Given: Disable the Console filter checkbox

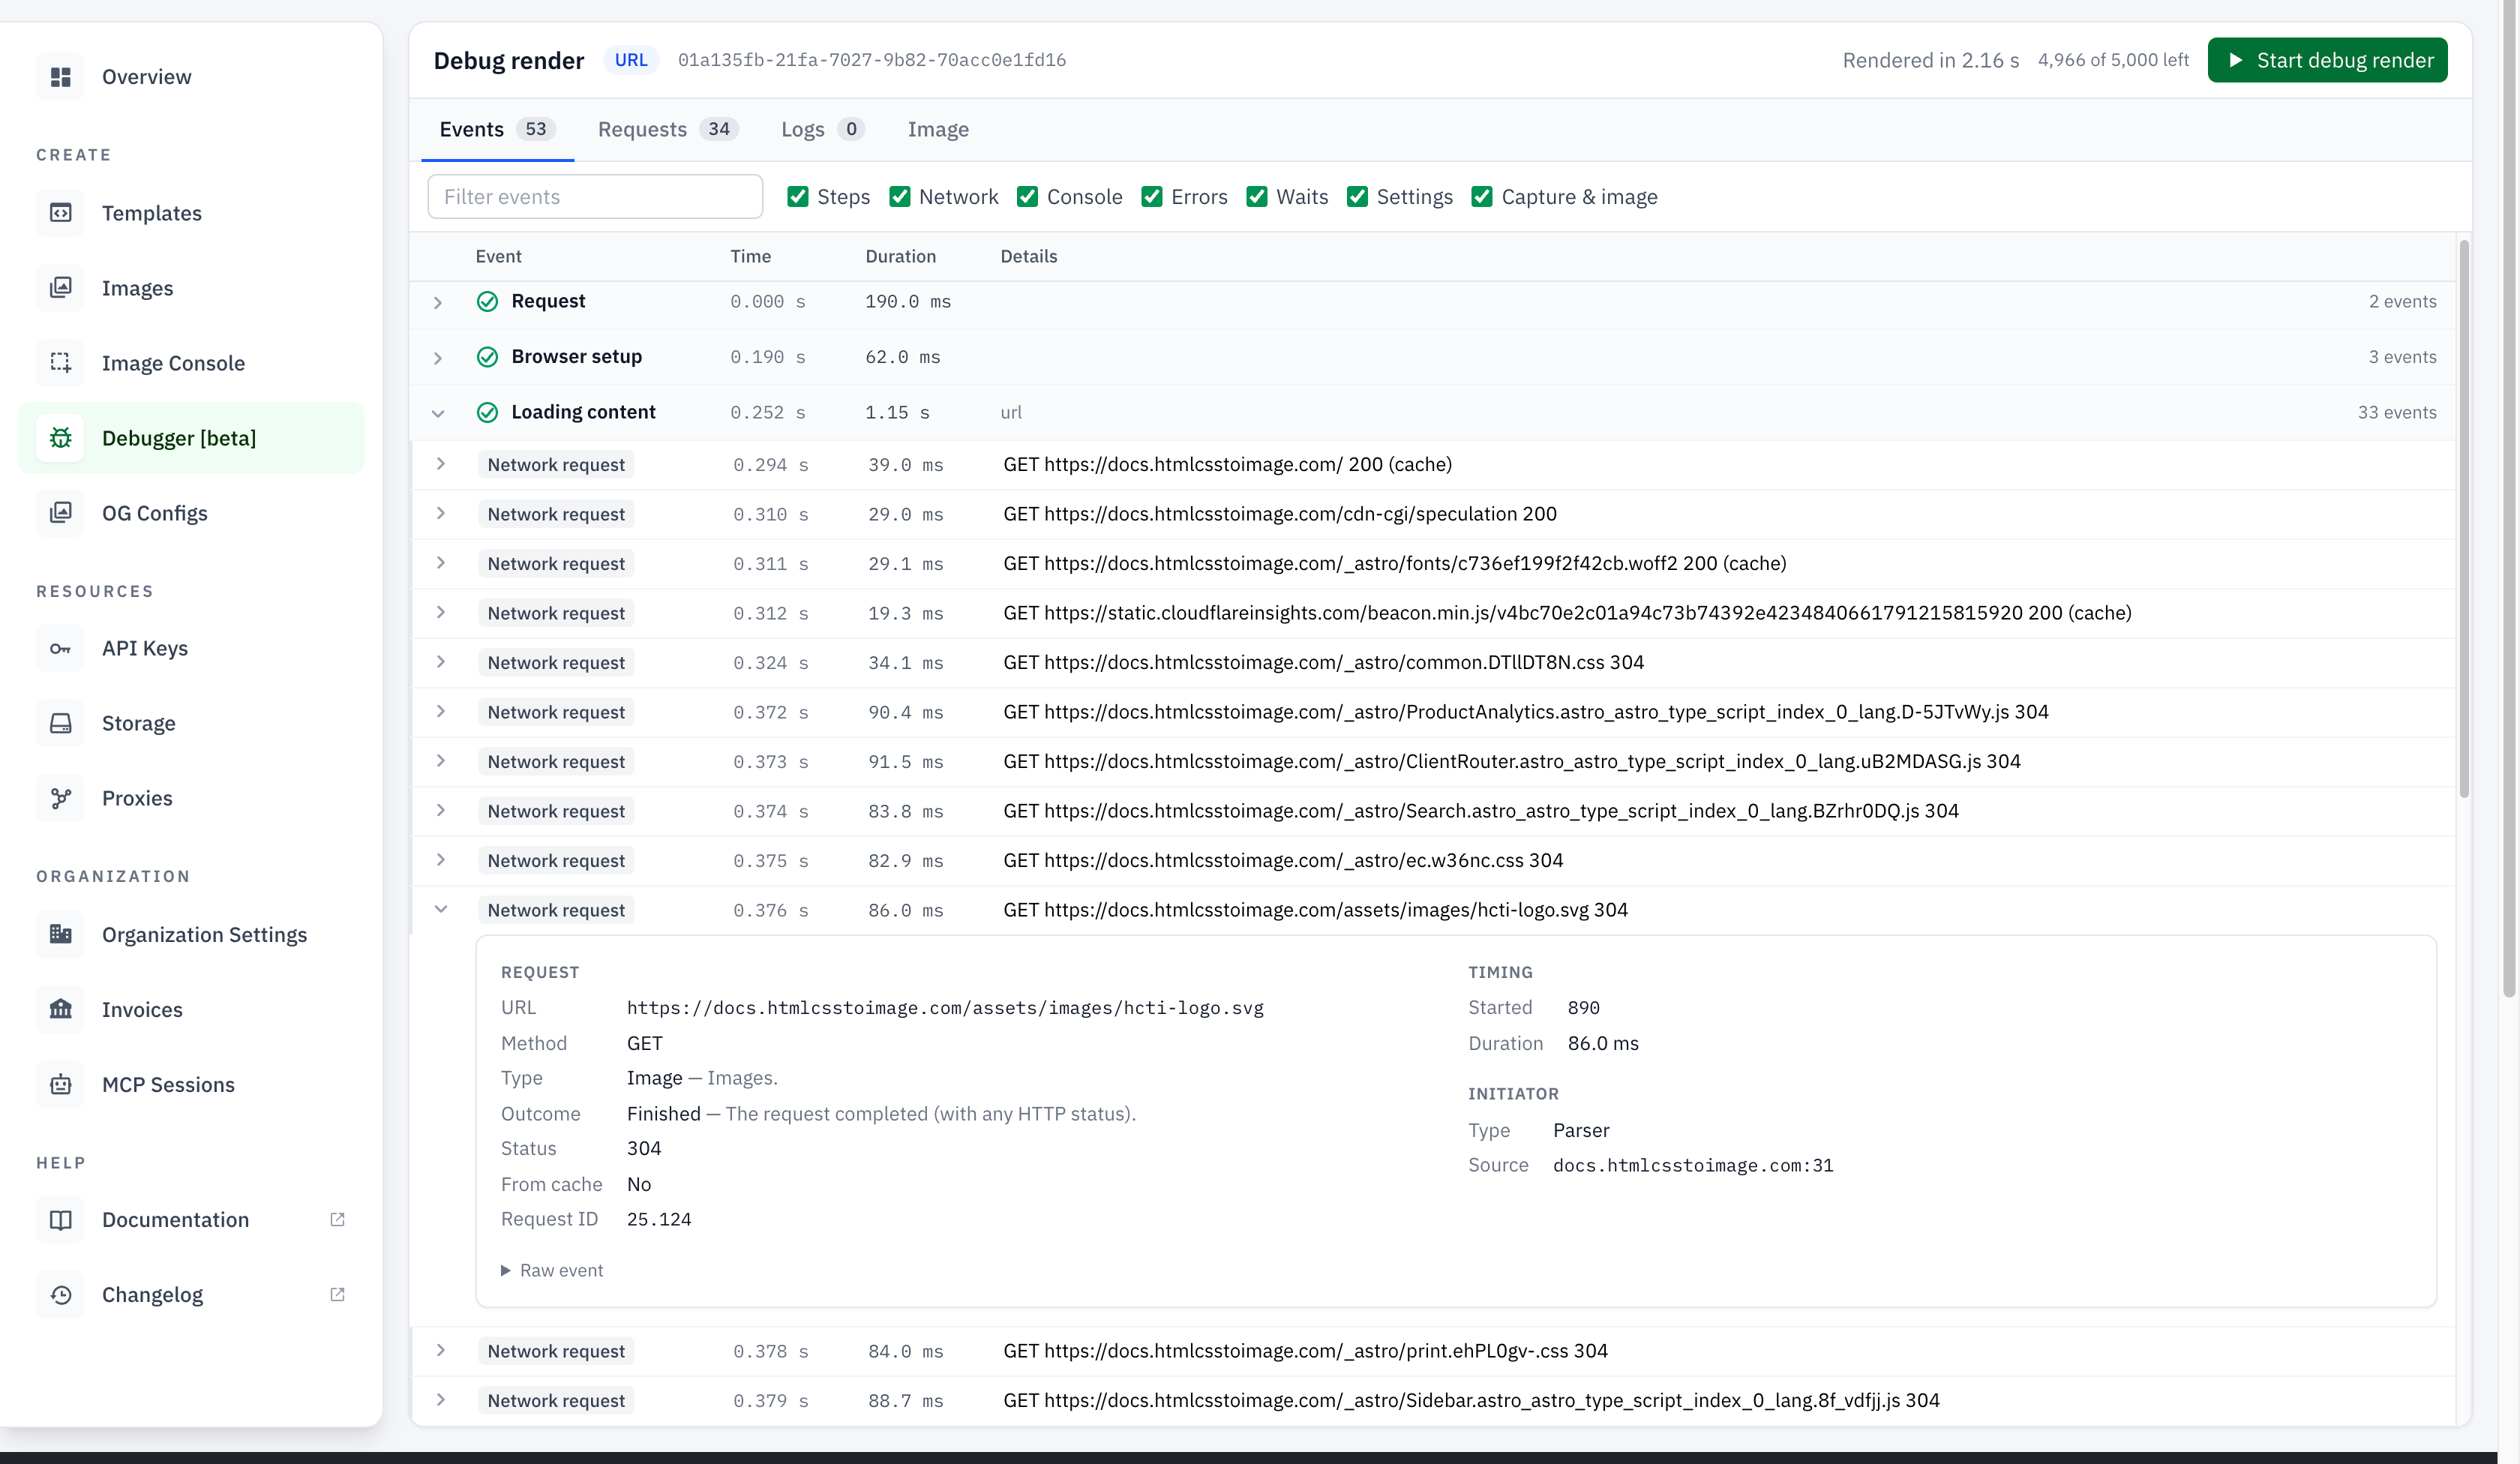Looking at the screenshot, I should [x=1027, y=197].
